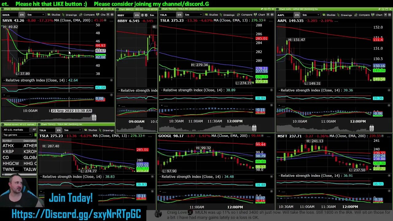This screenshot has height=221, width=393.
Task: Click the red 285.01 price label on TSLA(2) chart
Action: 262,38
